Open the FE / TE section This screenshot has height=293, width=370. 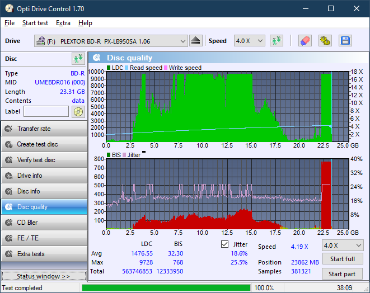coord(44,238)
